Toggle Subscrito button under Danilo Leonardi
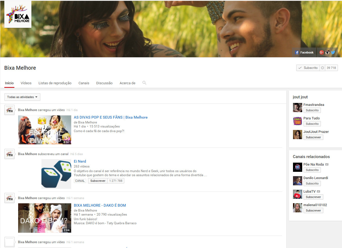 pyautogui.click(x=312, y=183)
